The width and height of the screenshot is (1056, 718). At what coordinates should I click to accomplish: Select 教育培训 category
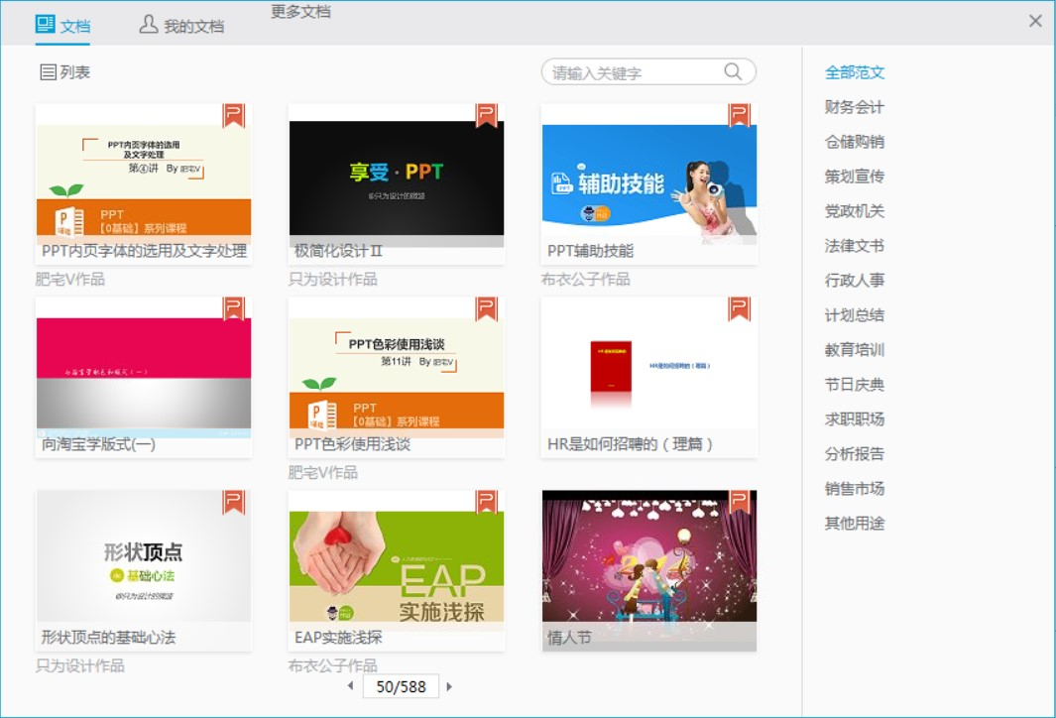[x=854, y=350]
